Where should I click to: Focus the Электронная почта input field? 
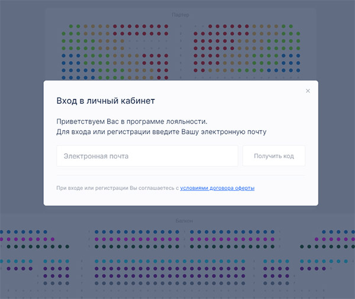pos(147,156)
